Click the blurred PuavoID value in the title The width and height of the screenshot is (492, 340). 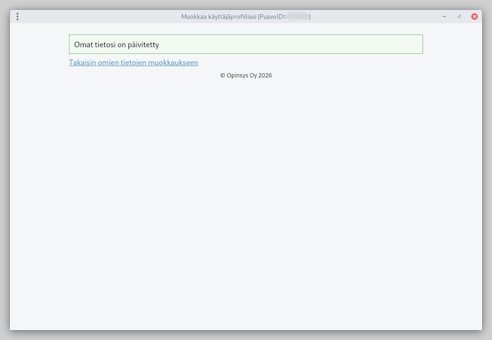[x=297, y=17]
